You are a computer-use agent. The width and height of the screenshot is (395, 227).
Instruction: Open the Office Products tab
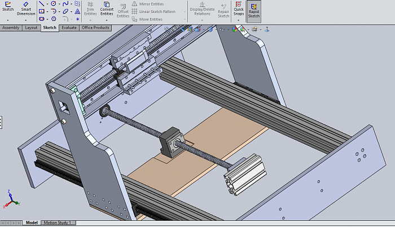coord(95,28)
